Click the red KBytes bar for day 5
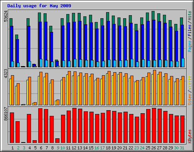This screenshot has width=194, height=152. [x=34, y=141]
